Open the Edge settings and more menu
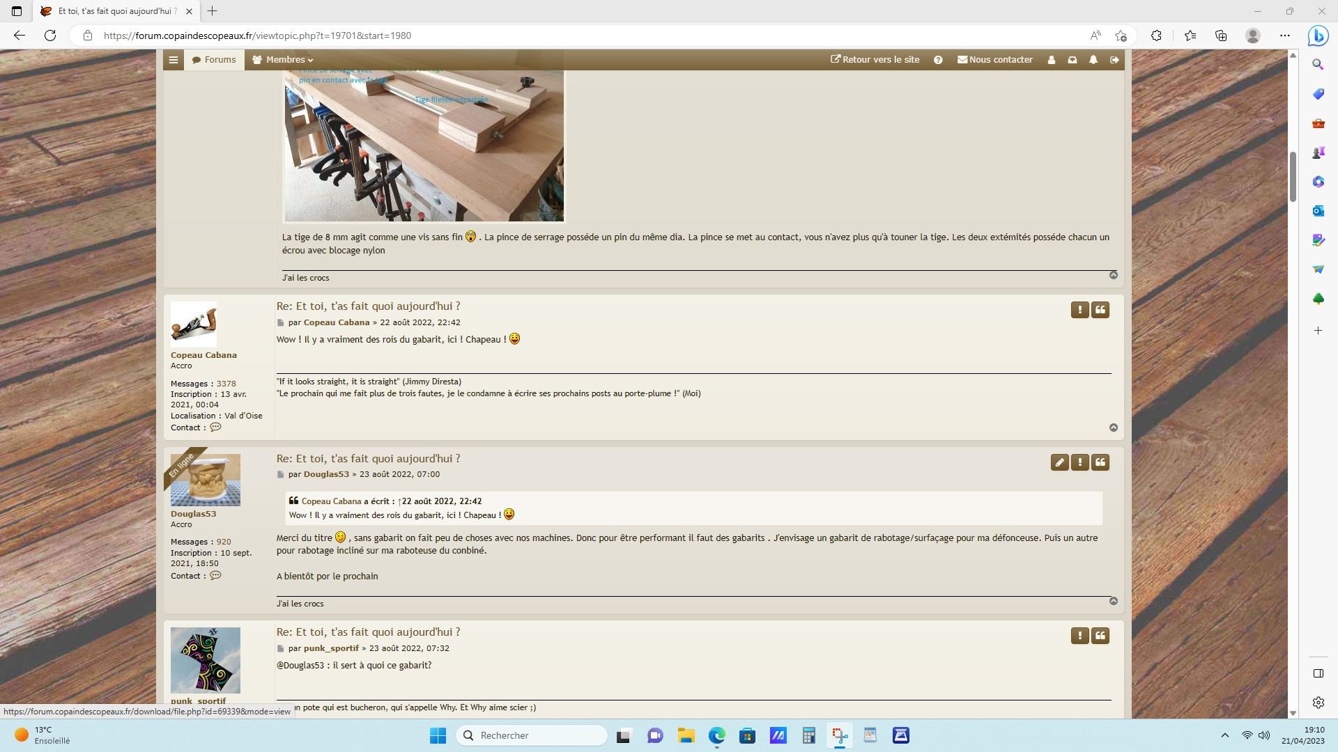Screen dimensions: 1338x752 (x=1284, y=36)
